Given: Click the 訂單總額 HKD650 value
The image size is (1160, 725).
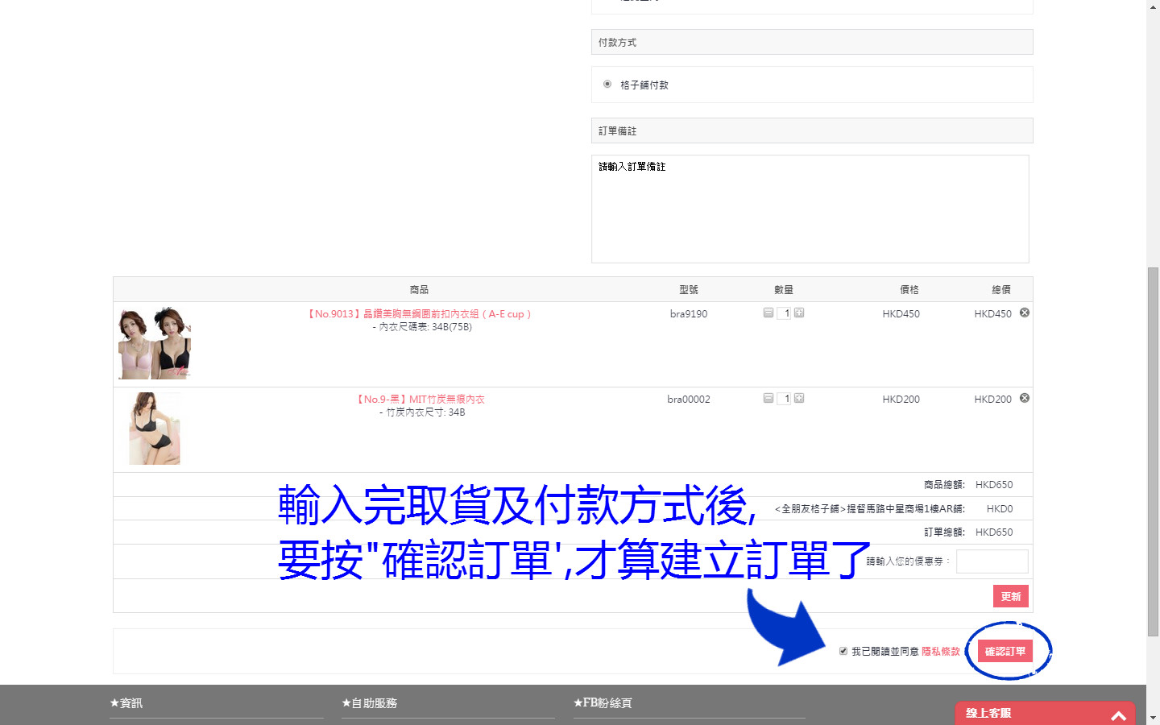Looking at the screenshot, I should click(x=994, y=532).
